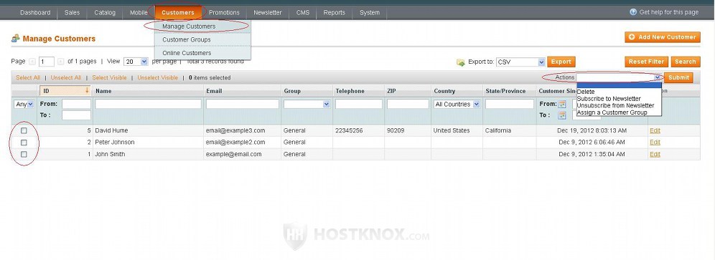
Task: Click the ID From filter field
Action: (x=76, y=105)
